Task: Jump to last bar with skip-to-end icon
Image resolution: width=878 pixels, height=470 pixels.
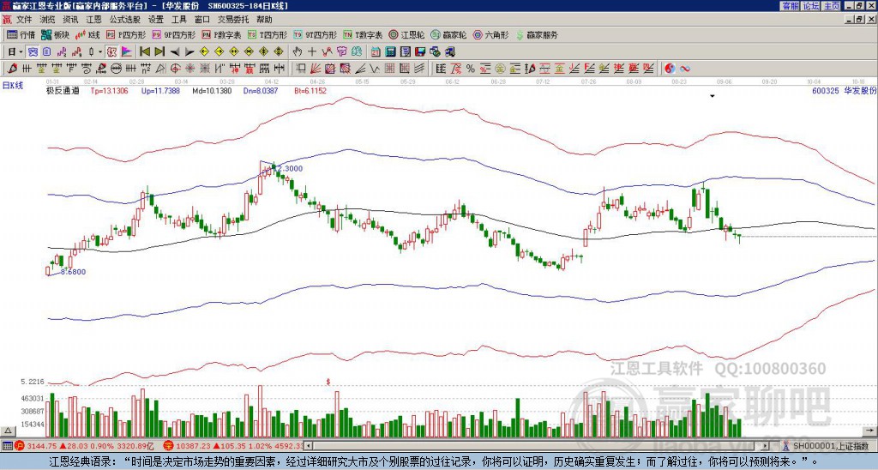Action: pyautogui.click(x=159, y=51)
